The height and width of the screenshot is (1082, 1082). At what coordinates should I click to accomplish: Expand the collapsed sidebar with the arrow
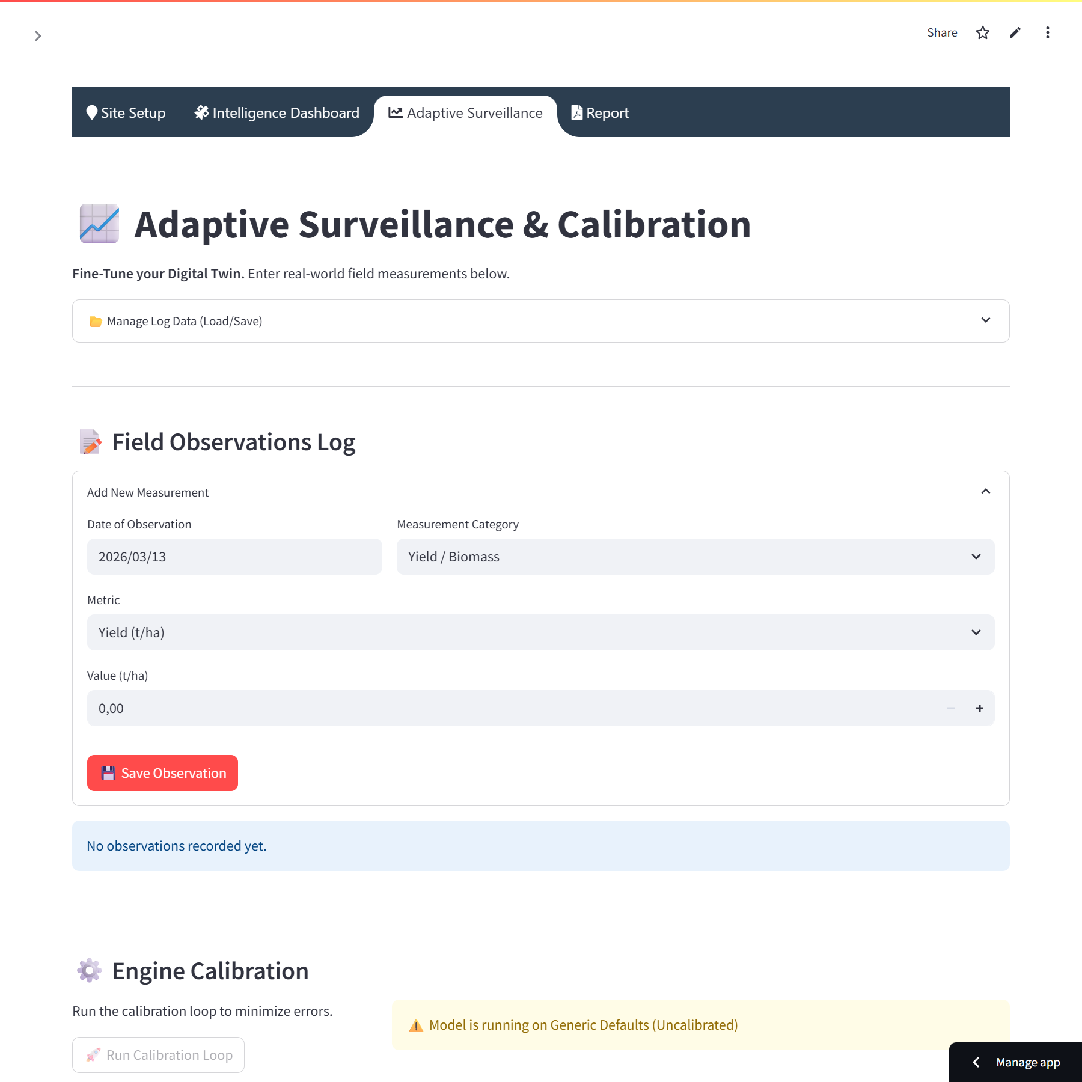coord(38,36)
